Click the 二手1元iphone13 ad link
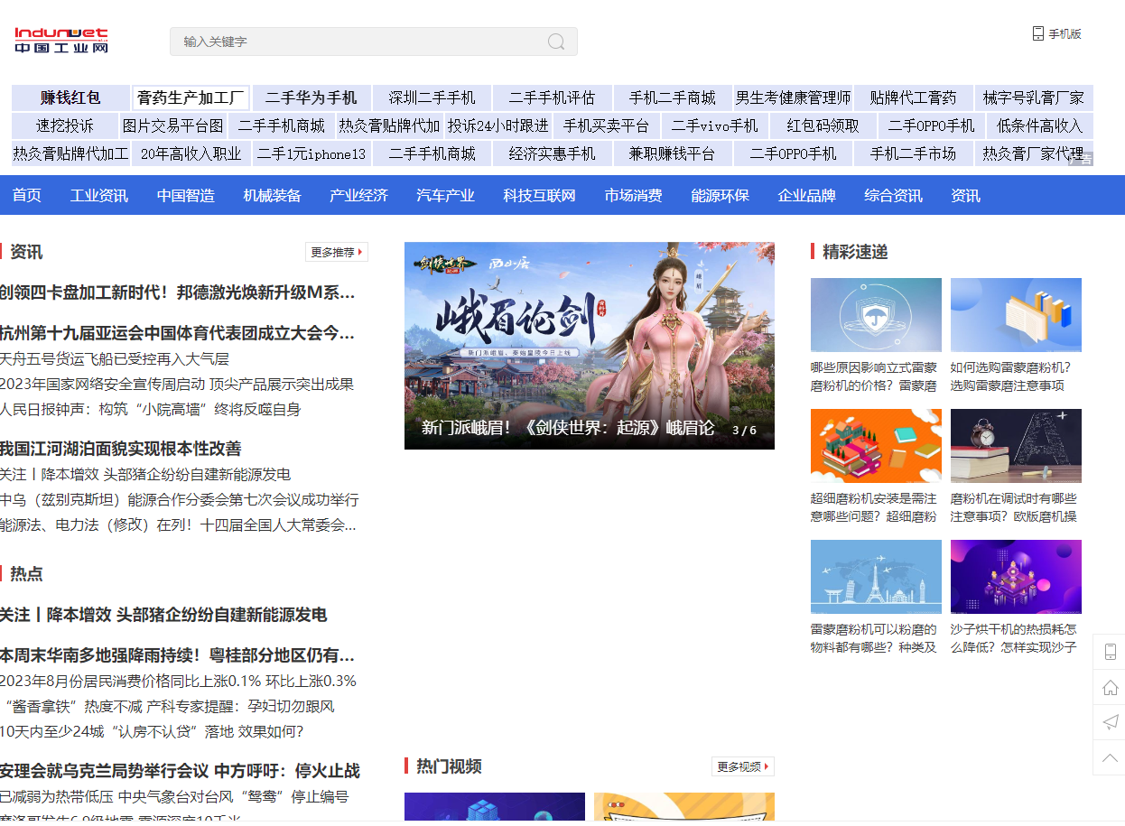 click(x=311, y=154)
